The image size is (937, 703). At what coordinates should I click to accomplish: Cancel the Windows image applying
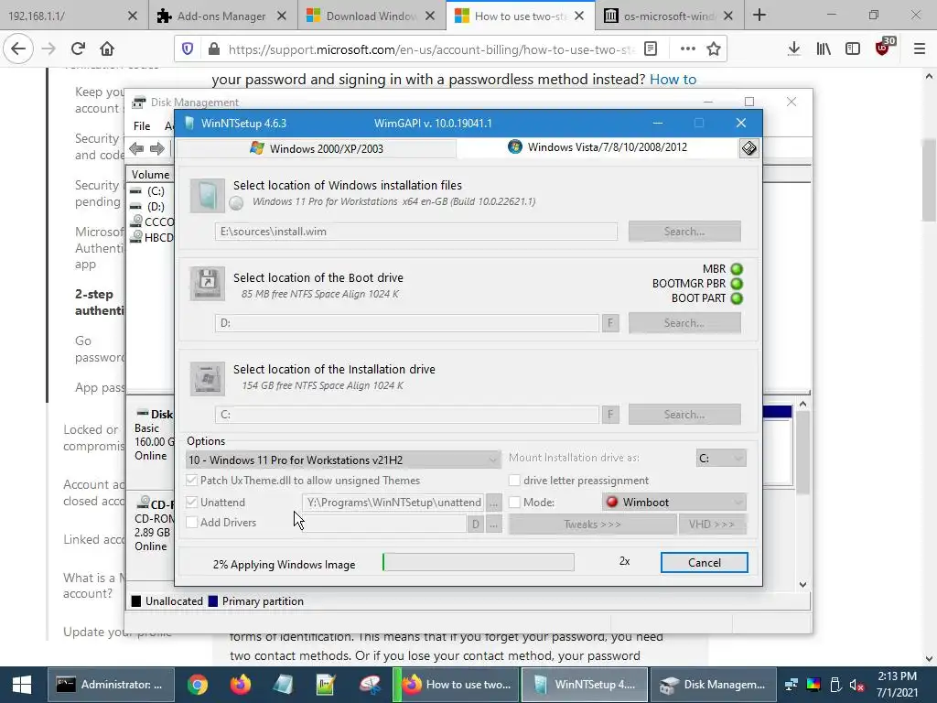704,563
